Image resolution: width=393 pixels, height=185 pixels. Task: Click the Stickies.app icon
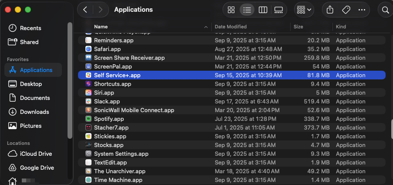[88, 136]
